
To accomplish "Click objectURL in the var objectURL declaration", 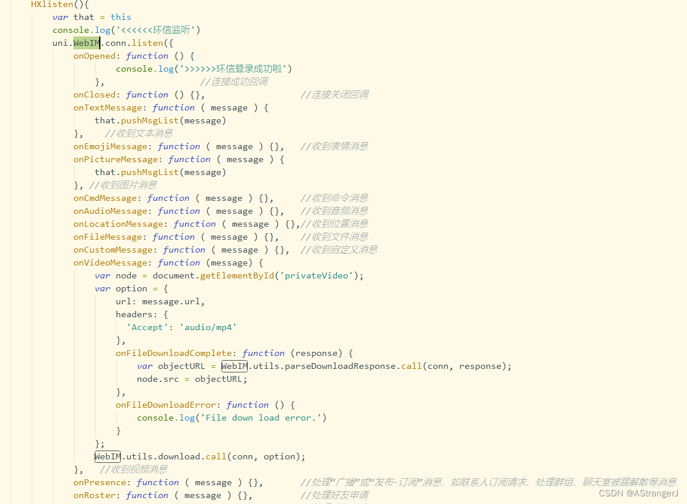I will (x=181, y=367).
